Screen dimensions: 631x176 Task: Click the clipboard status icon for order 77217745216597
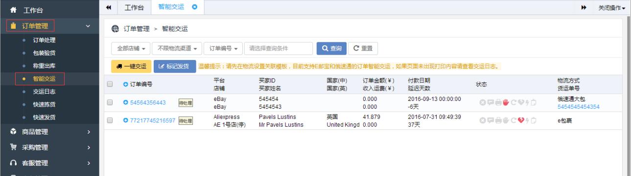534,120
